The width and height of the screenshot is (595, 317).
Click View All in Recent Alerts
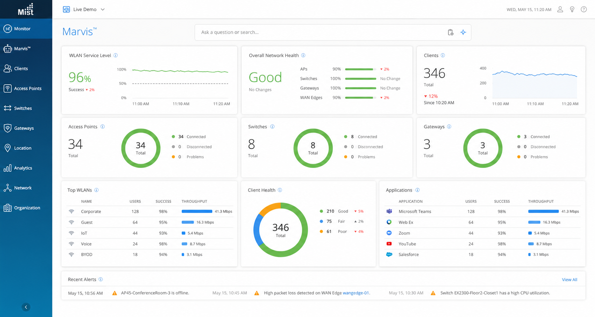click(569, 280)
